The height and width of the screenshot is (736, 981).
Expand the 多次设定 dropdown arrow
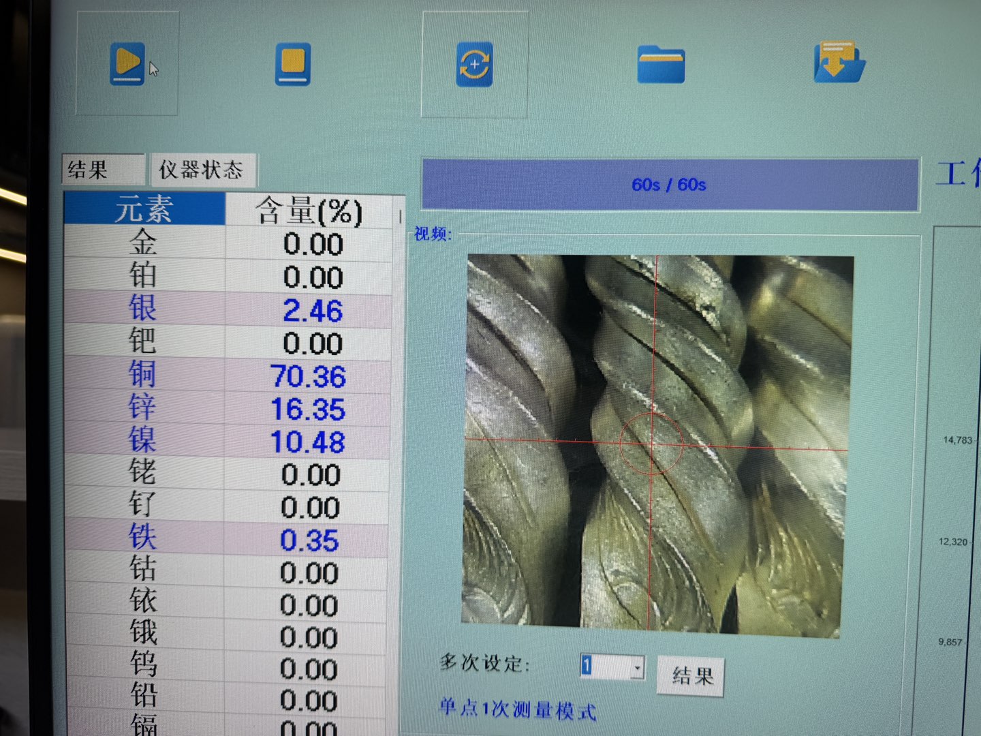(638, 666)
